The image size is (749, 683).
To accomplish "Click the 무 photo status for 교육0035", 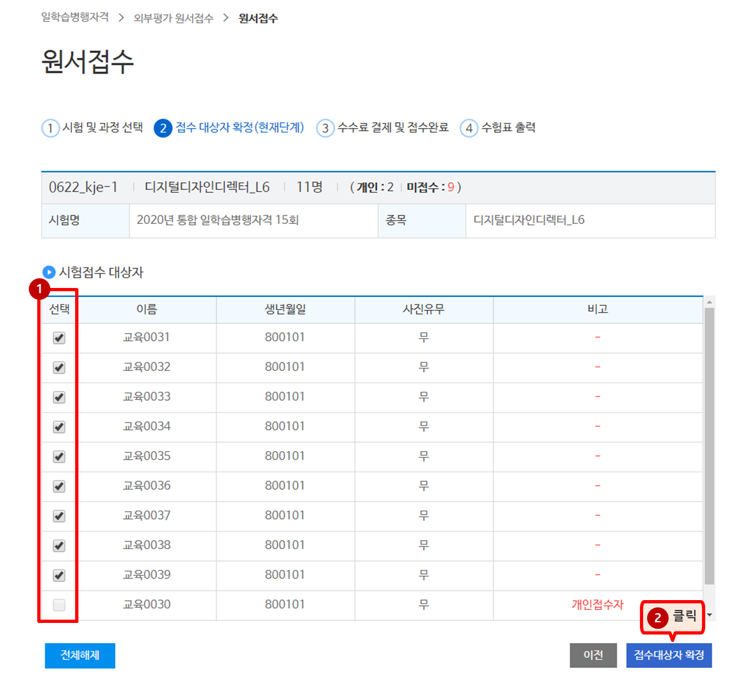I will (424, 456).
